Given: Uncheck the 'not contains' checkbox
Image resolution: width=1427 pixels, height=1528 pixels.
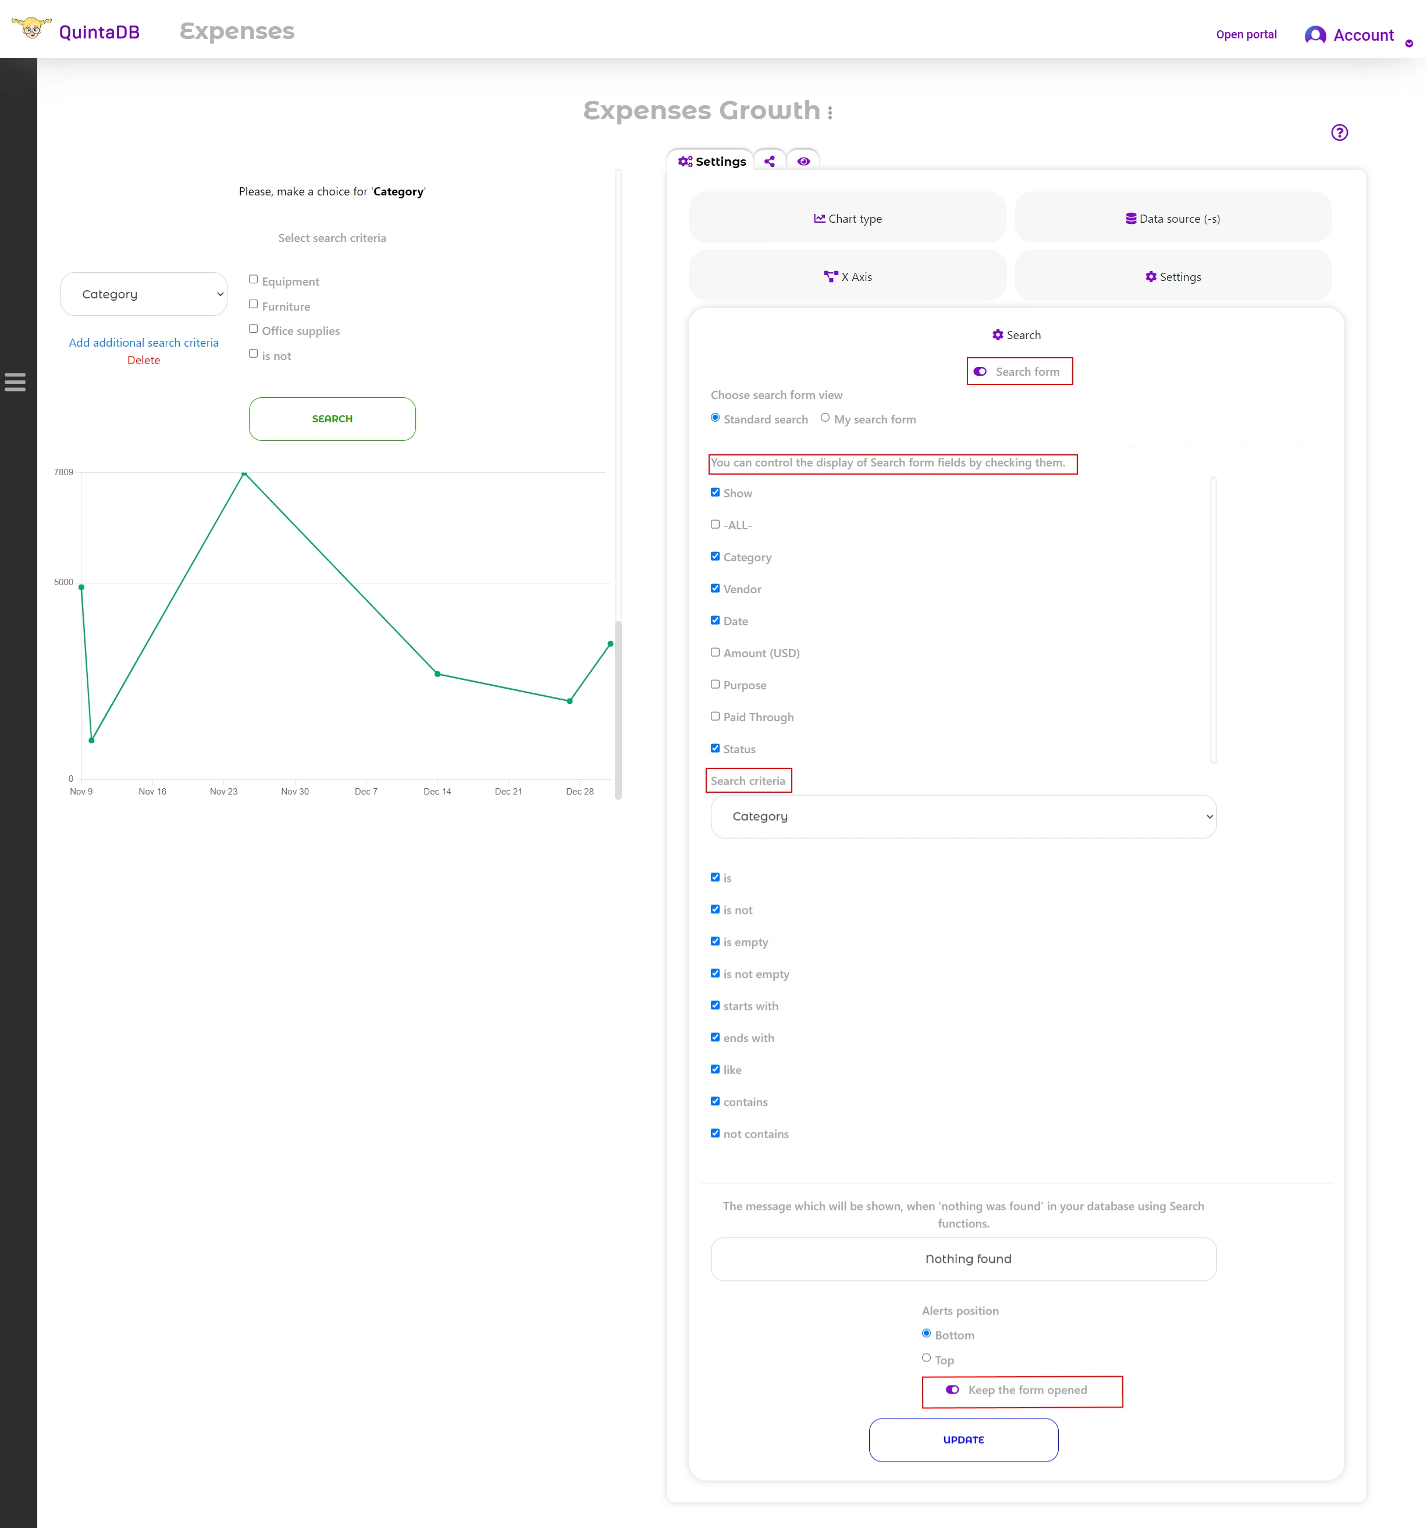Looking at the screenshot, I should [715, 1133].
